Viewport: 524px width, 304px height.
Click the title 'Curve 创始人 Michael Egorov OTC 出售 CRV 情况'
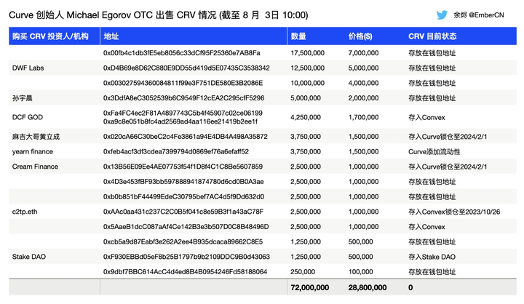click(112, 15)
